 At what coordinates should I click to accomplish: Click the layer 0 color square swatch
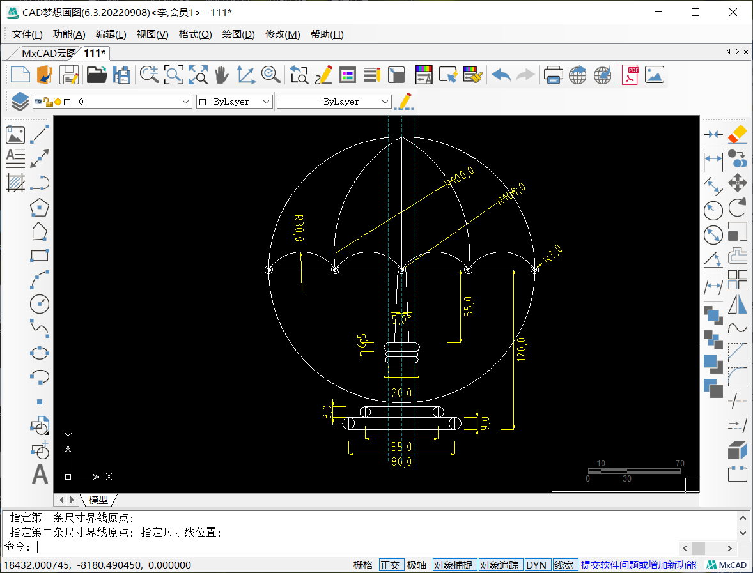click(x=67, y=102)
